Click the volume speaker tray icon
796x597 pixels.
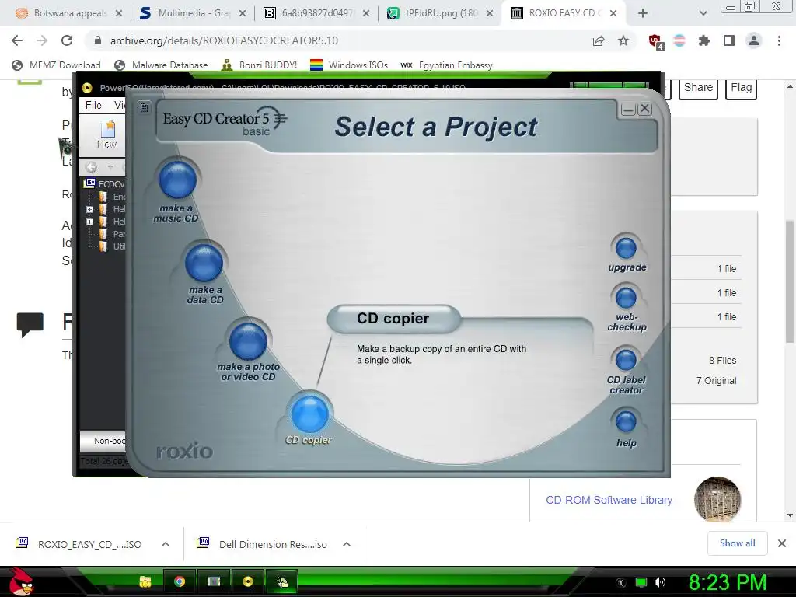(659, 582)
